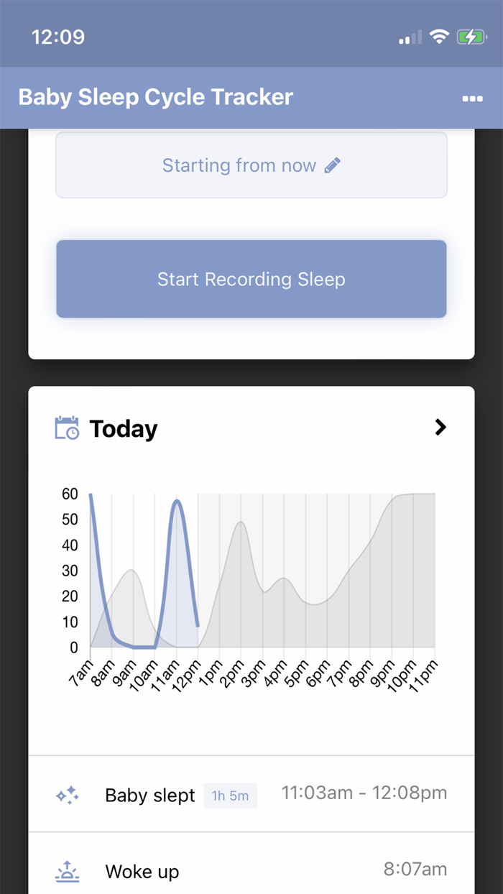The image size is (503, 894).
Task: Tap the calendar-clock icon beside Today
Action: click(66, 428)
